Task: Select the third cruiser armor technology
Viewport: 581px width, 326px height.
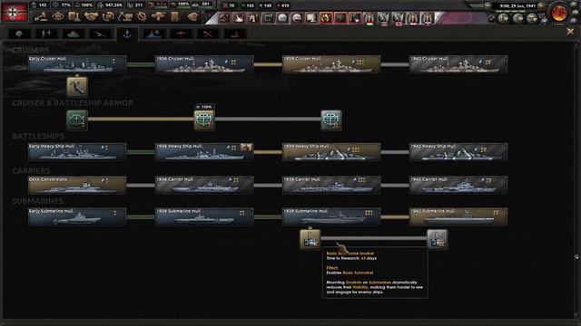Action: (x=330, y=120)
